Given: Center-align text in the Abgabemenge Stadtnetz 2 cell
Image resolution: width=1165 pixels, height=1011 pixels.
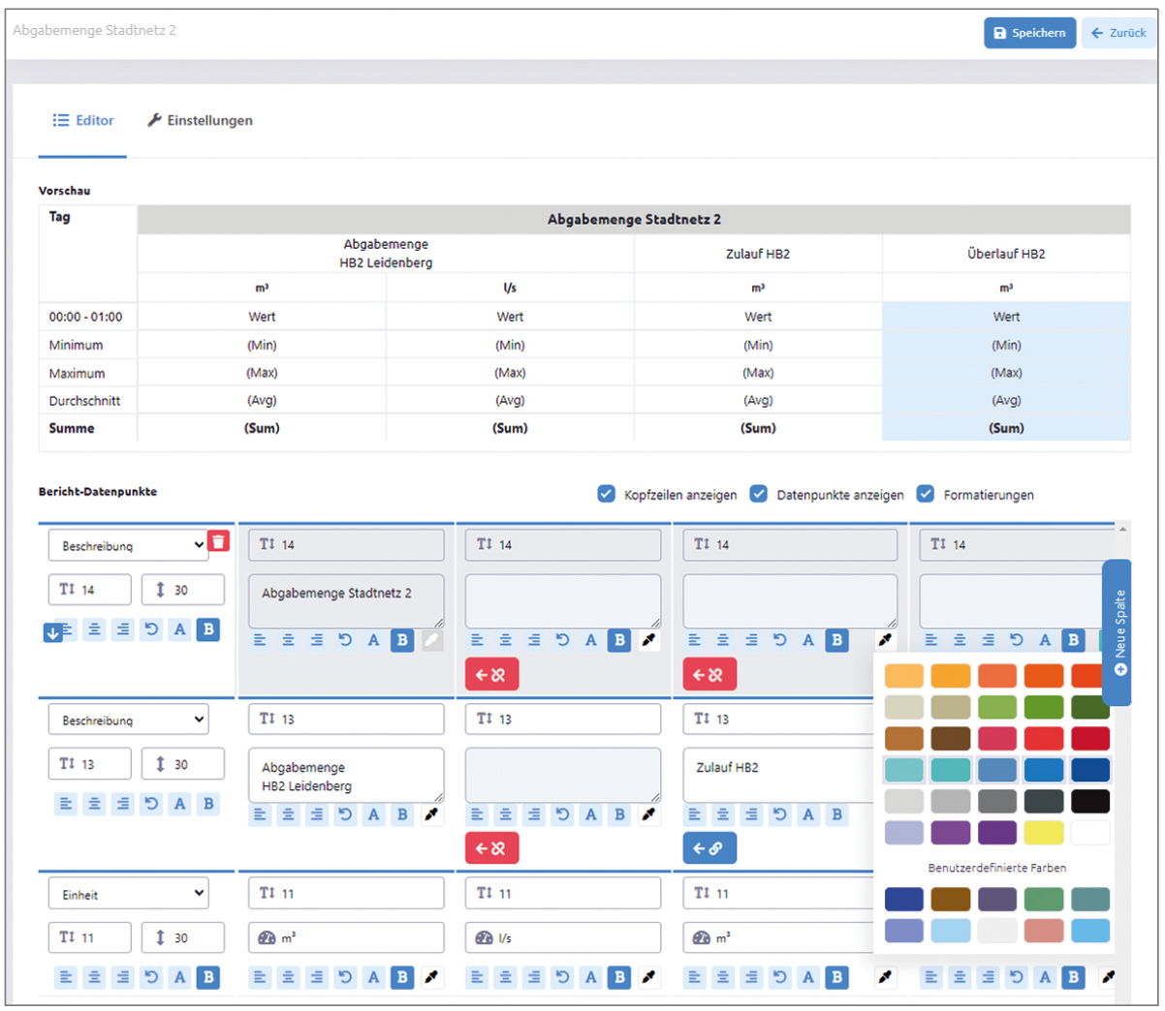Looking at the screenshot, I should [x=289, y=640].
